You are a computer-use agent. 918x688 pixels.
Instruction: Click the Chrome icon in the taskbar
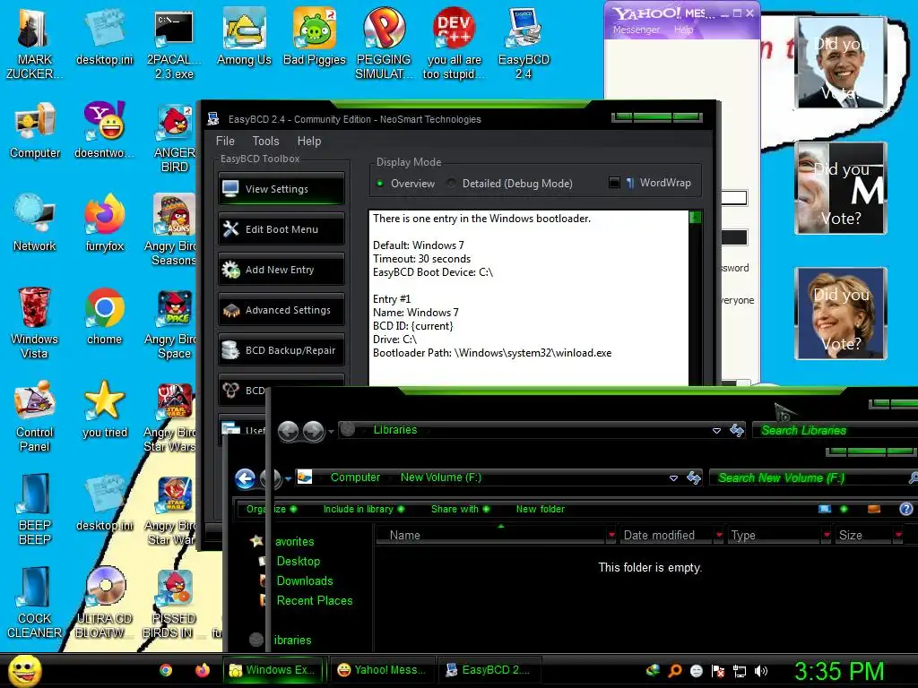point(166,670)
